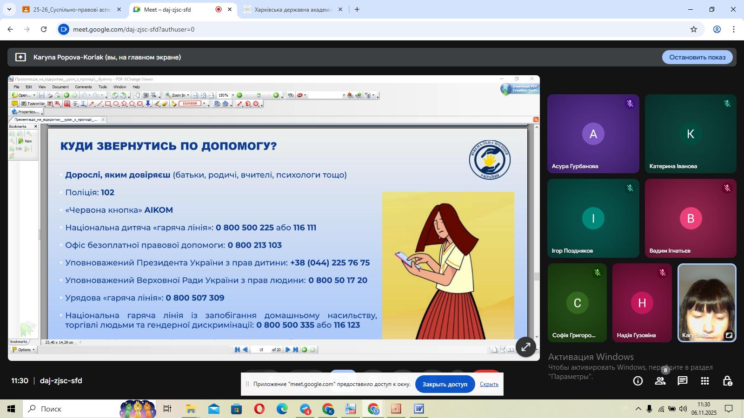
Task: Go to next page in PDF viewer
Action: (x=288, y=350)
